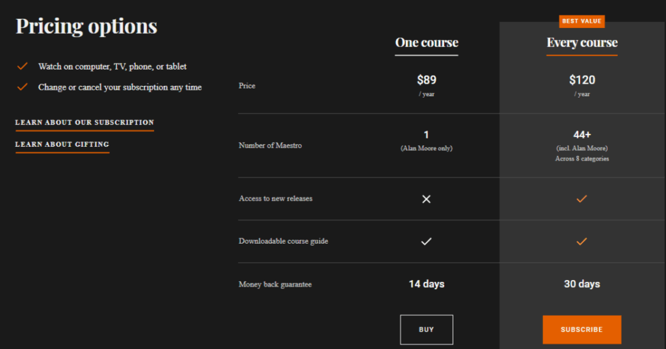Click the X icon for new releases access
This screenshot has height=349, width=666.
point(427,199)
